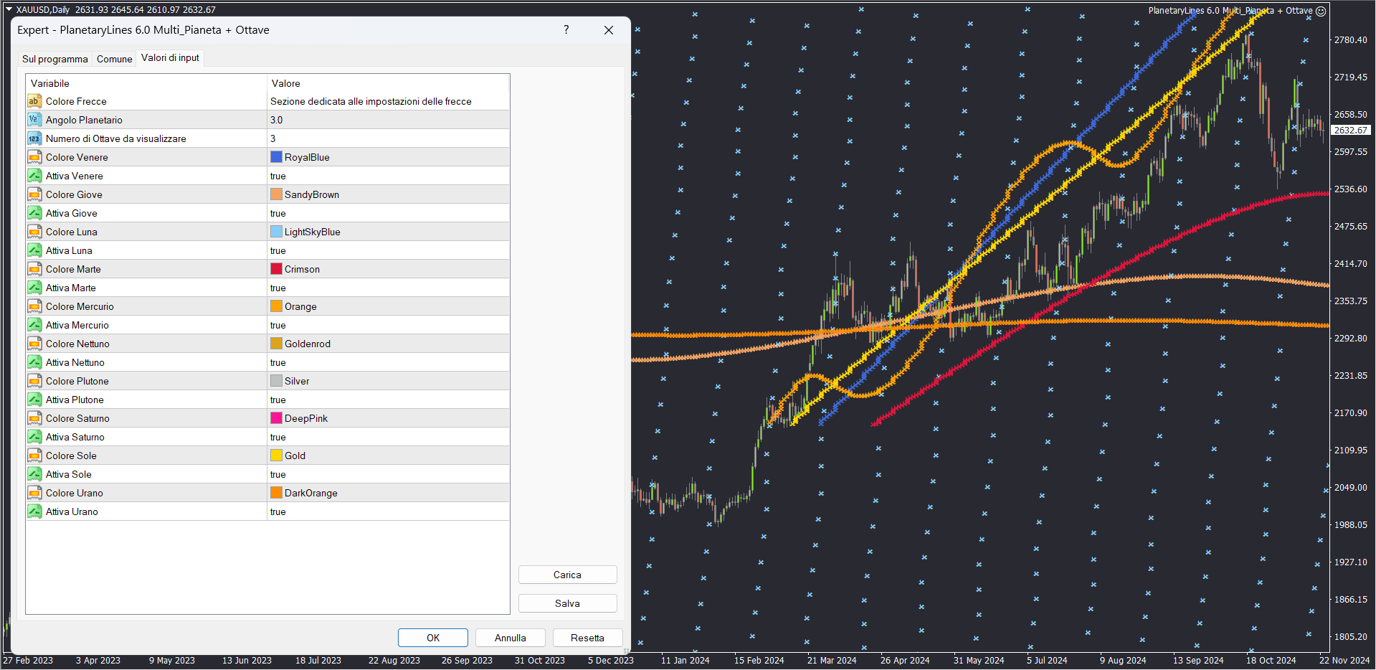Confirm settings with the OK button
1376x670 pixels.
tap(433, 638)
